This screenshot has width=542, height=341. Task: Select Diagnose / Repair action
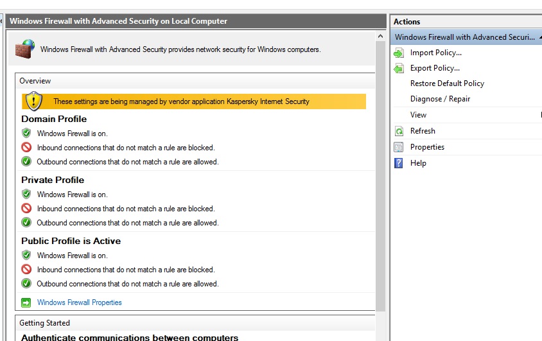pos(440,99)
